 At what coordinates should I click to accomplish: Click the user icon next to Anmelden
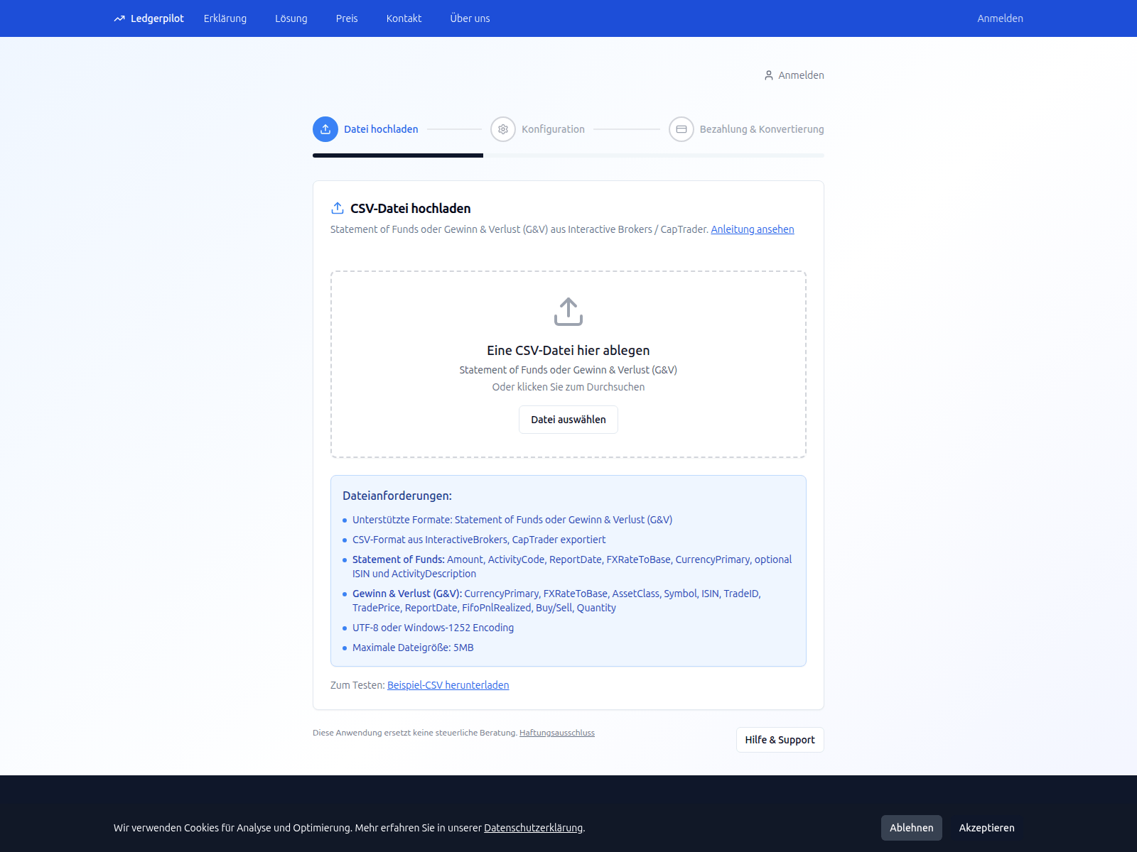[x=768, y=75]
